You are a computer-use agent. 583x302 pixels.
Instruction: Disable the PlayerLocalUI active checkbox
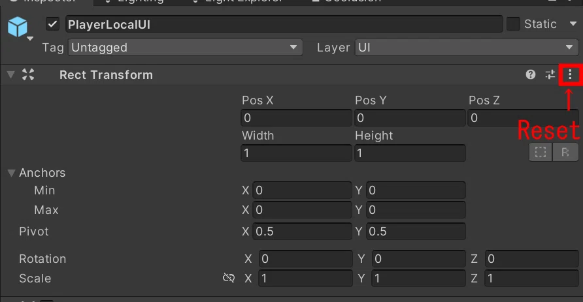[x=53, y=25]
